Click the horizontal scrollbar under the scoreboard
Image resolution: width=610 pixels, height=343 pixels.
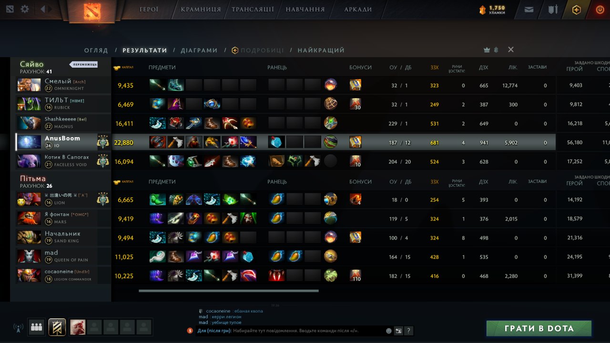coord(229,291)
